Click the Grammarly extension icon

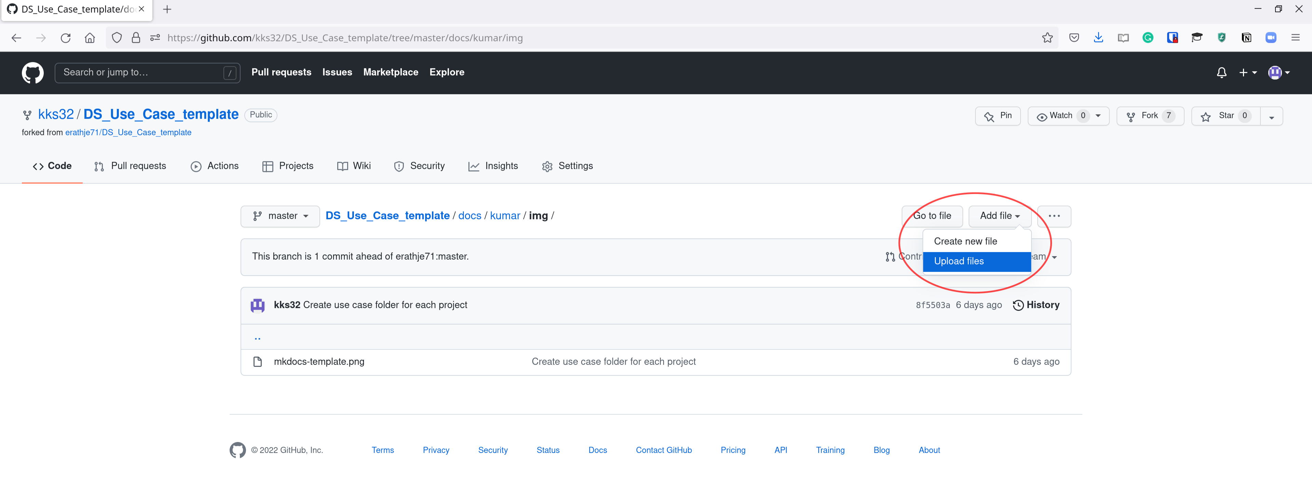[x=1148, y=38]
